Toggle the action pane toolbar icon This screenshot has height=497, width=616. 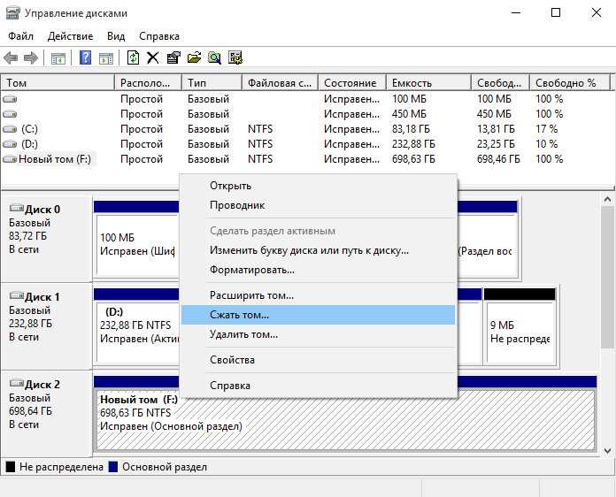pyautogui.click(x=106, y=58)
